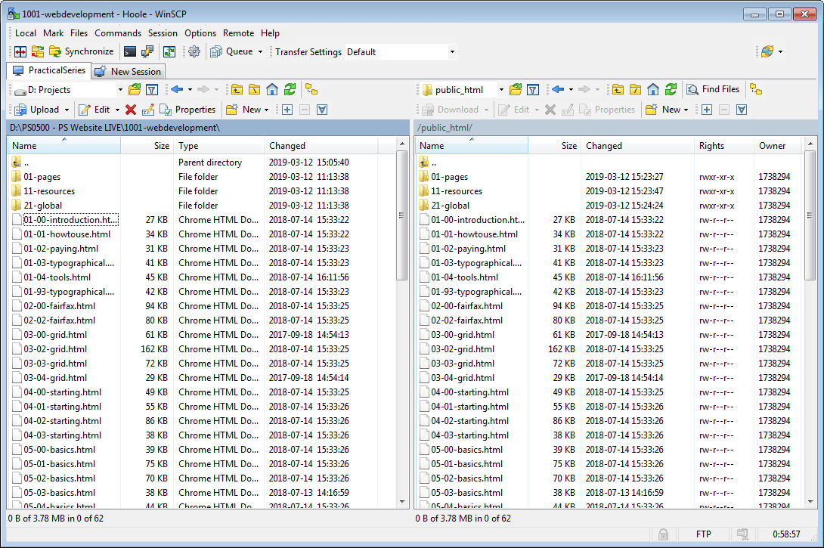
Task: Click the local Edit button
Action: [94, 110]
